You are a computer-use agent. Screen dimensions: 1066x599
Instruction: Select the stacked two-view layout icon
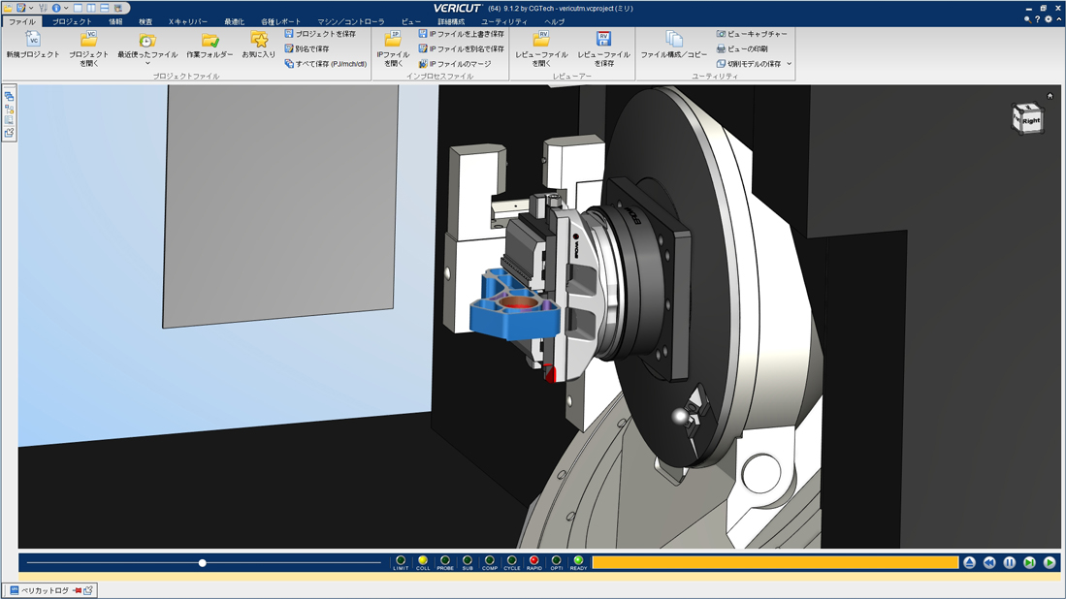coord(104,8)
